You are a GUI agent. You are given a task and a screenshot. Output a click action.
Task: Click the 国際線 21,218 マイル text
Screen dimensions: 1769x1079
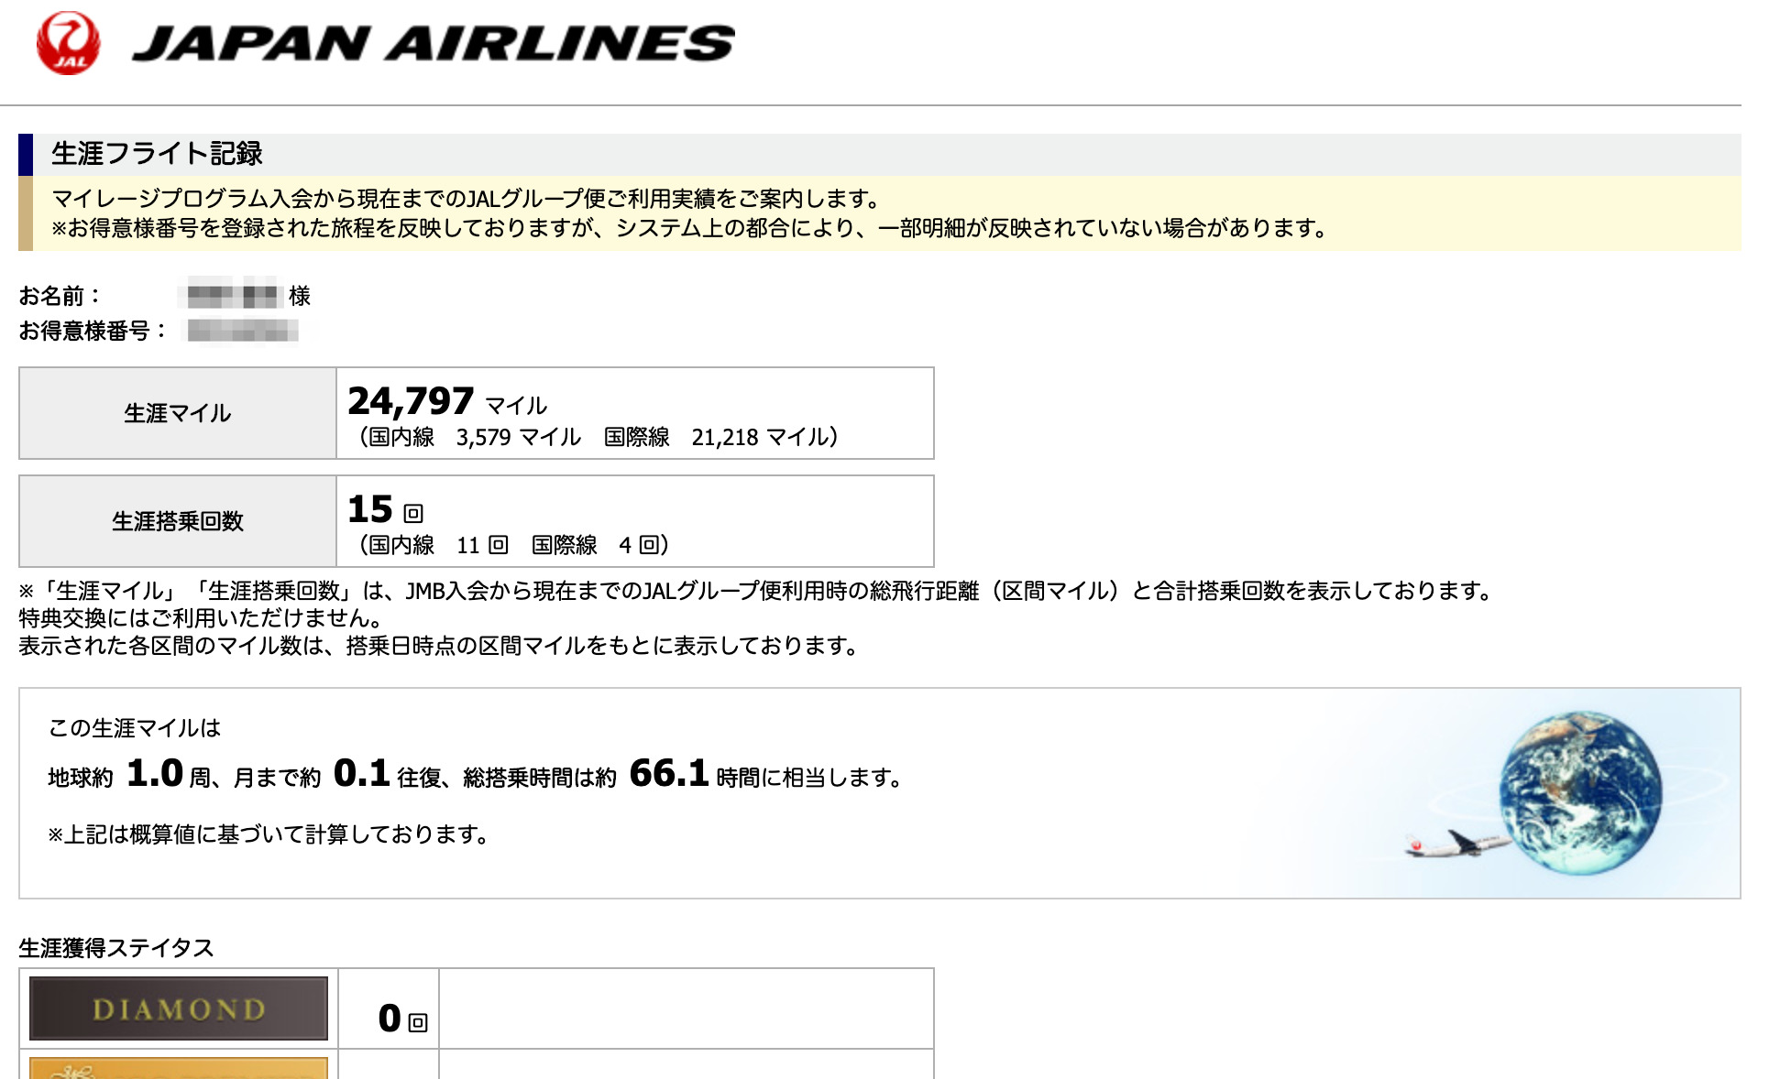pos(720,438)
